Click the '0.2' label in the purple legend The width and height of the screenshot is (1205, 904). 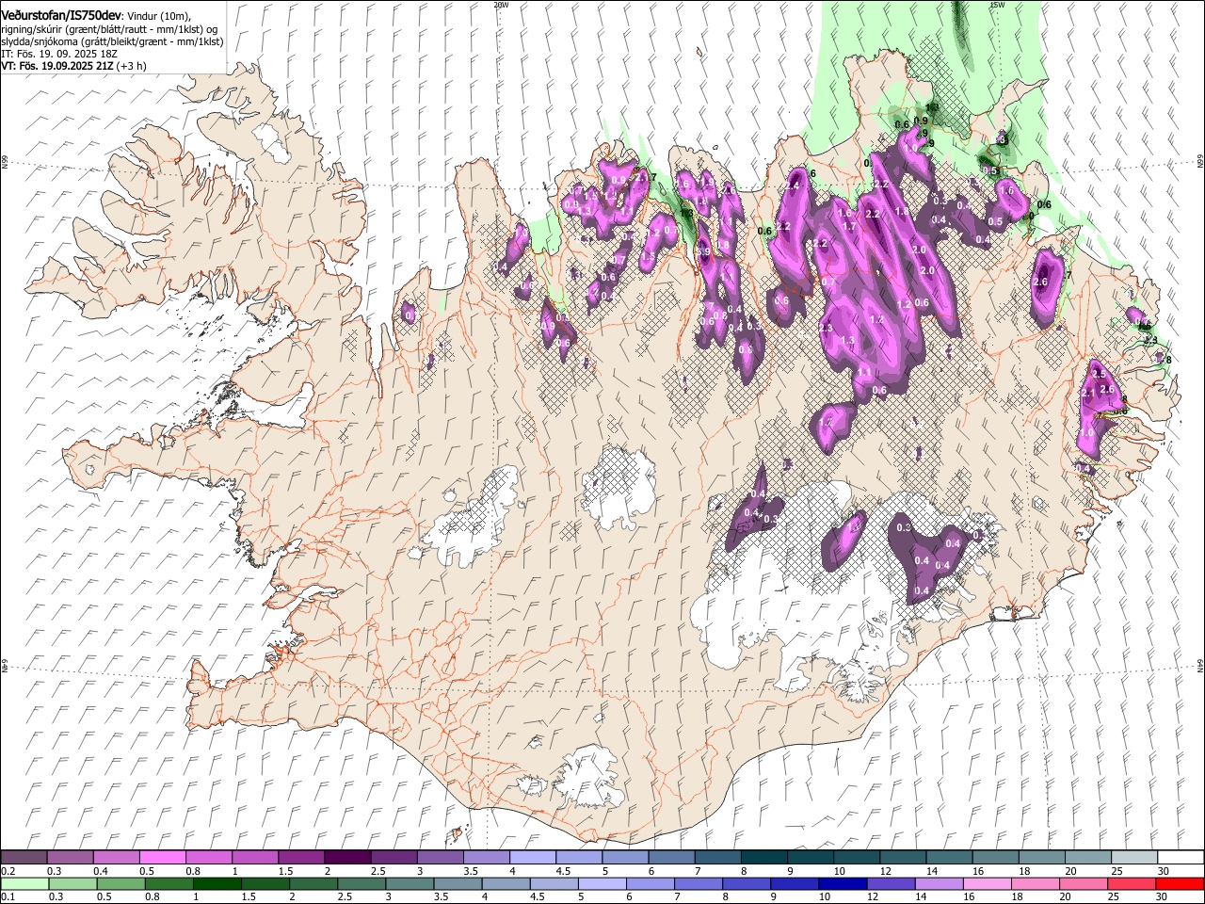pos(8,871)
